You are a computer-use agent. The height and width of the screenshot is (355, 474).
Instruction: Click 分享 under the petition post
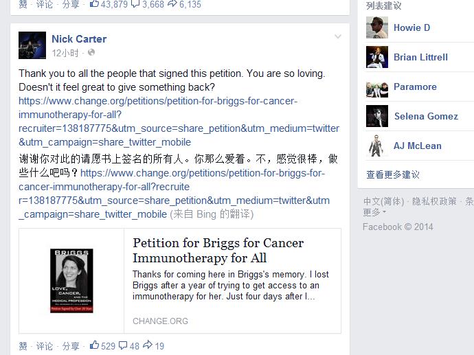pyautogui.click(x=71, y=346)
